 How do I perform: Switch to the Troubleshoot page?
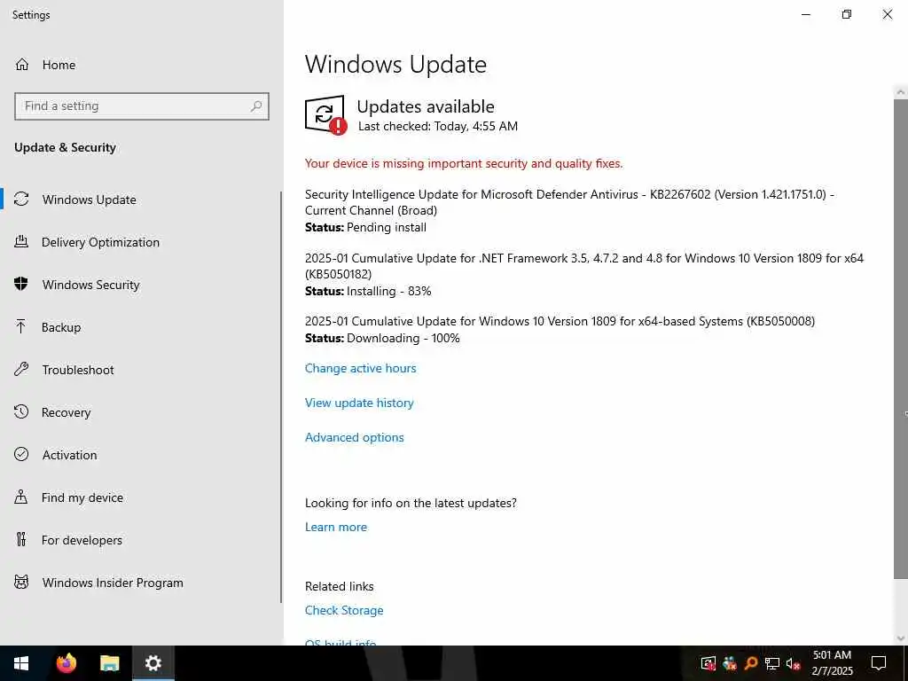tap(78, 370)
